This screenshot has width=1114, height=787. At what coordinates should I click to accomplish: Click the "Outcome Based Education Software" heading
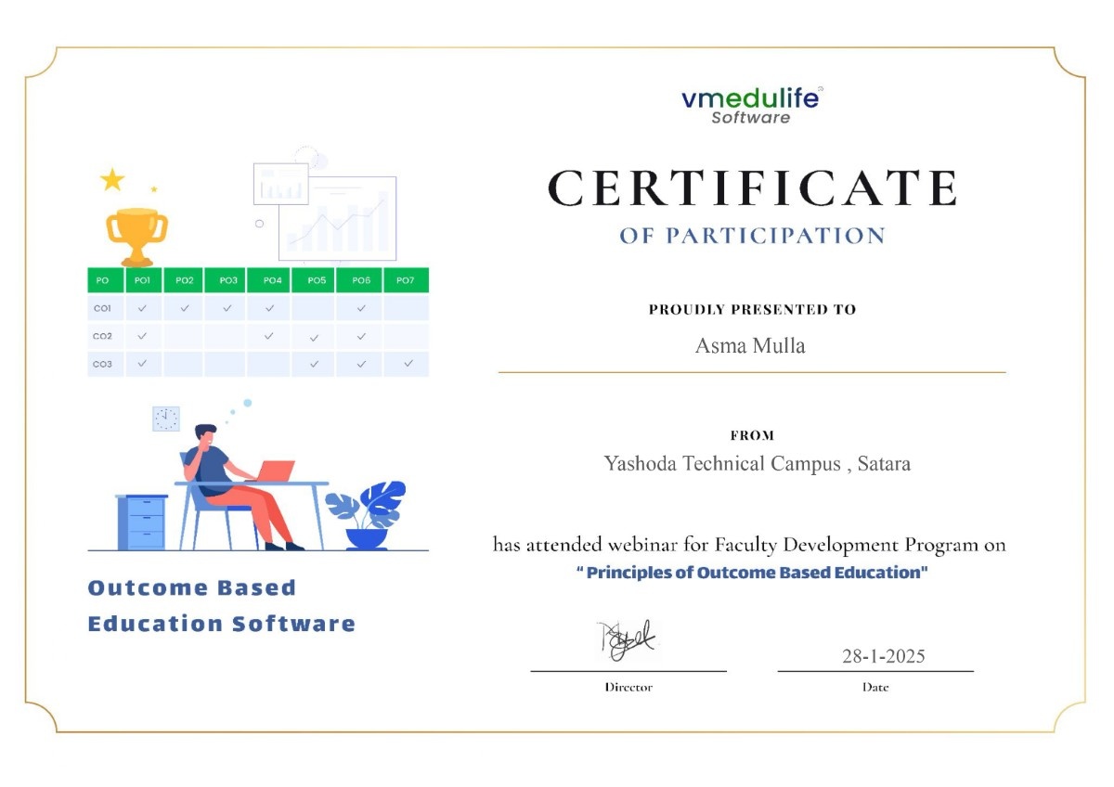[x=221, y=605]
